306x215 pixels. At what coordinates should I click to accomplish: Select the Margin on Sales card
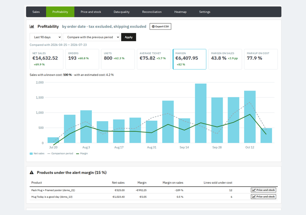(225, 59)
